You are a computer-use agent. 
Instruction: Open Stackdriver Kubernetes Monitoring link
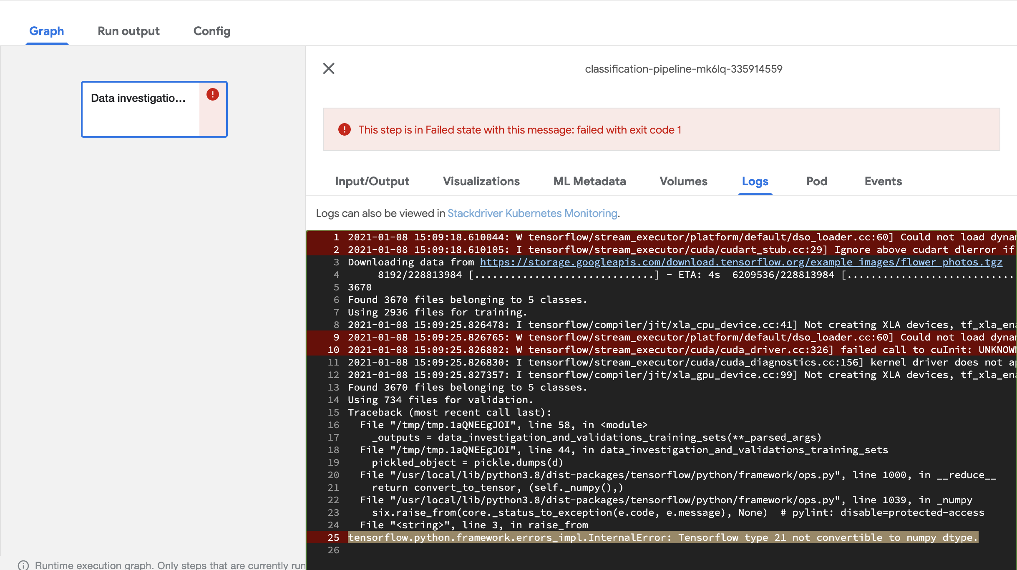(x=532, y=214)
